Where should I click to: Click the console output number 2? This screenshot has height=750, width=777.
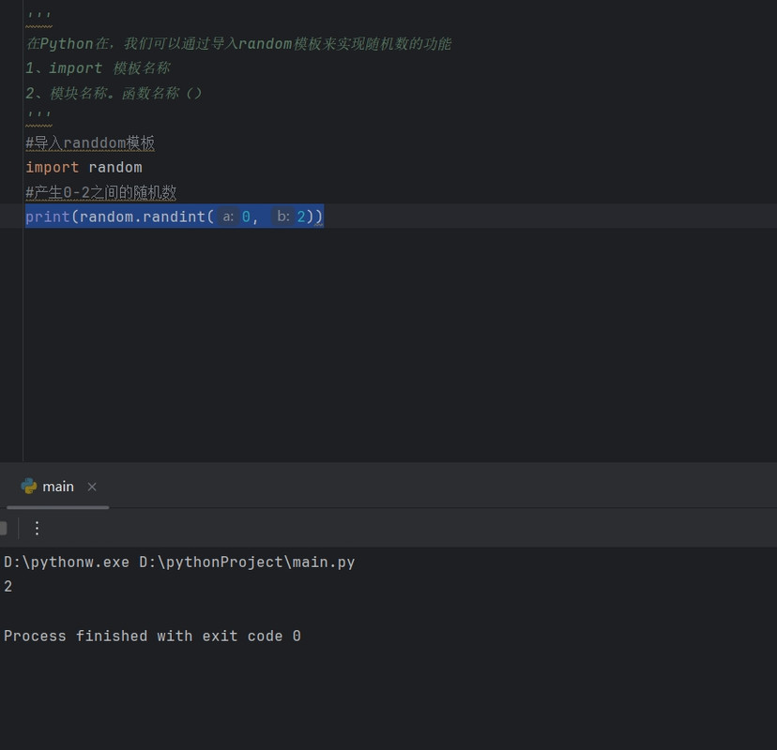coord(8,587)
